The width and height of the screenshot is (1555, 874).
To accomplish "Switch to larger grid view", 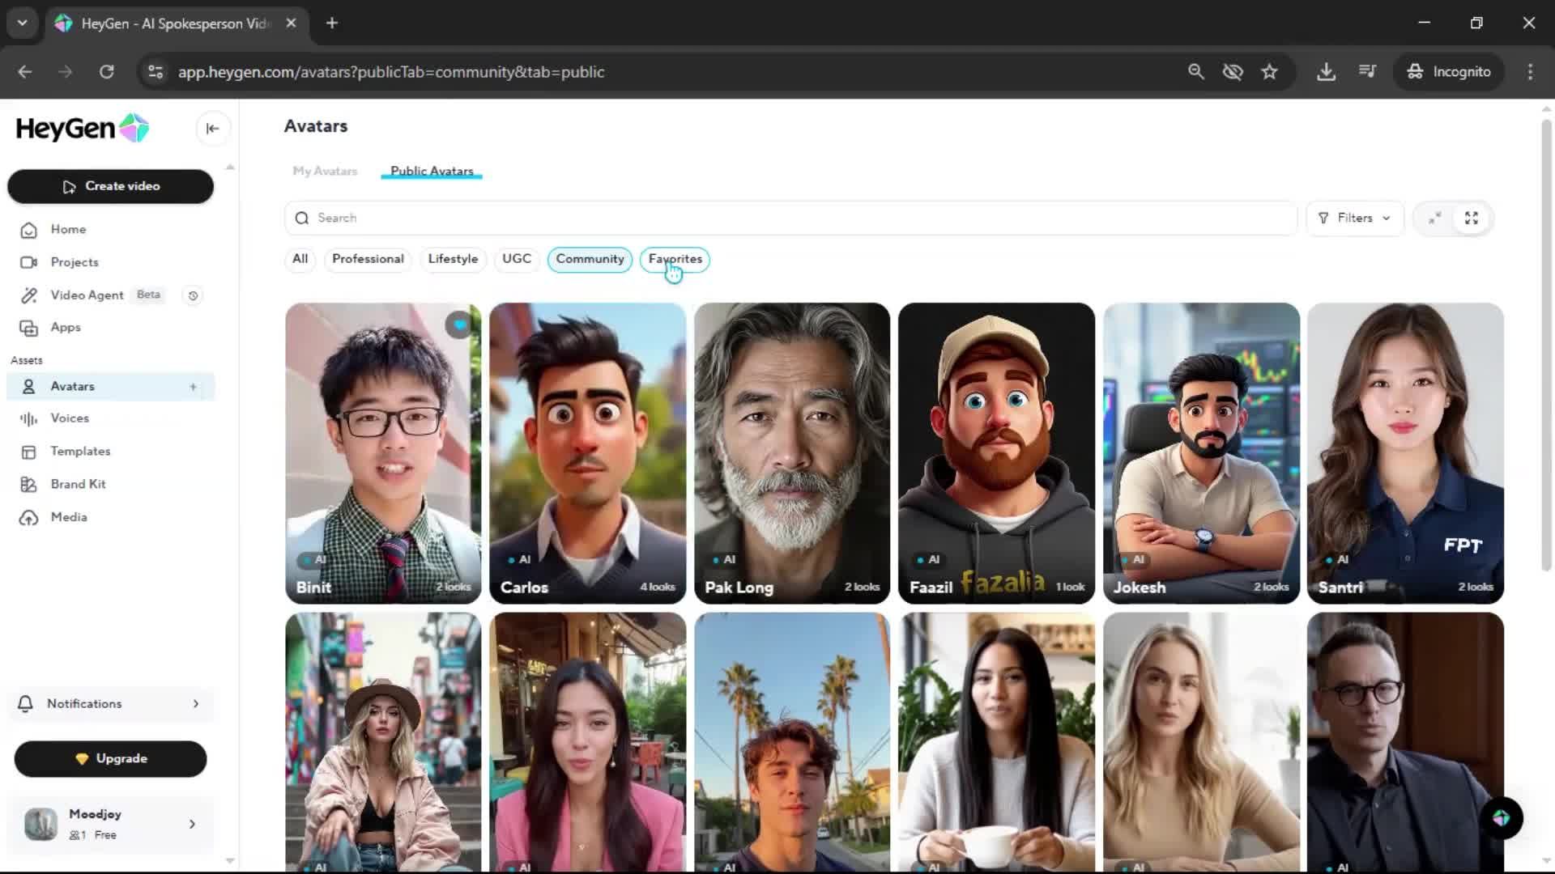I will [x=1472, y=218].
